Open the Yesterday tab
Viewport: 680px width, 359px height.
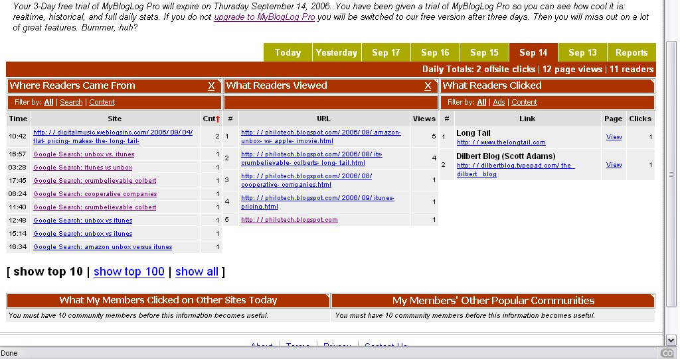click(x=337, y=52)
